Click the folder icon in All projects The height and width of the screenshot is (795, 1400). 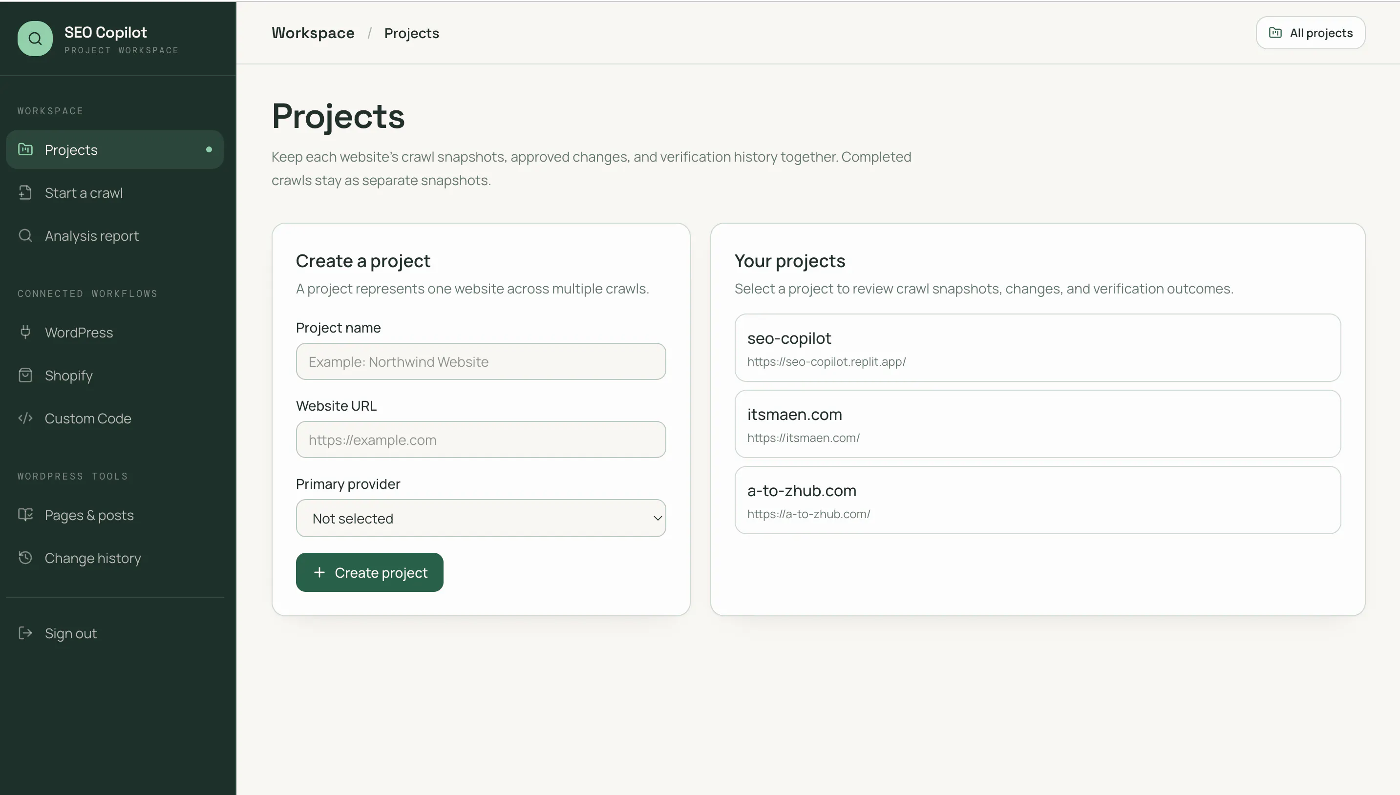tap(1275, 33)
